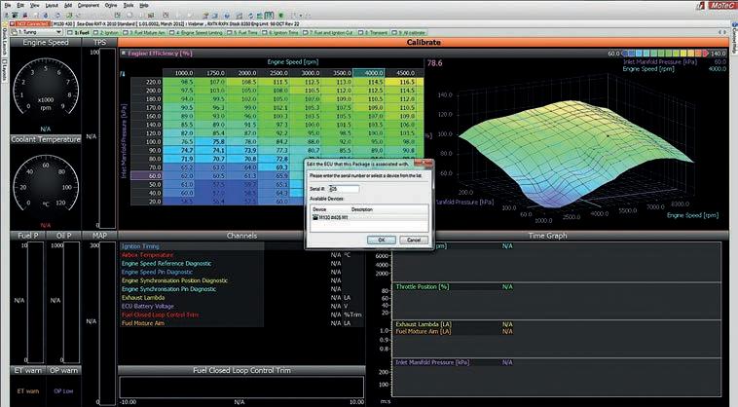This screenshot has height=407, width=738.
Task: Select the Engine Speed Reference Diagnostic channel
Action: pos(192,264)
